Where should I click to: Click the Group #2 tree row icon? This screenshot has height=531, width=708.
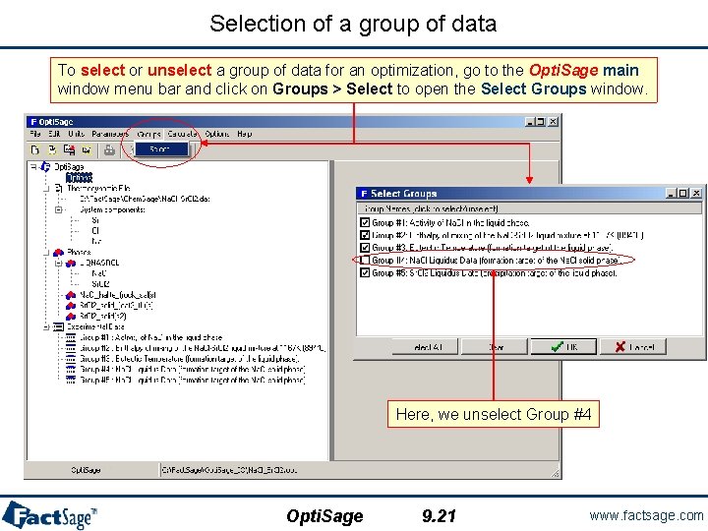[x=71, y=348]
